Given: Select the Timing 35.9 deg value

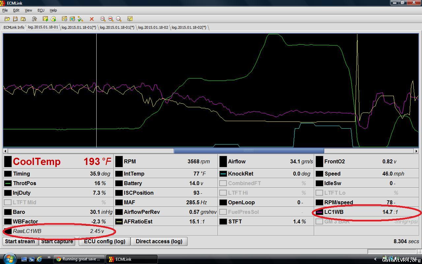Looking at the screenshot, I should pyautogui.click(x=100, y=174).
